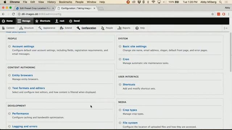Open the Extend admin menu
232x130 pixels.
pyautogui.click(x=66, y=28)
